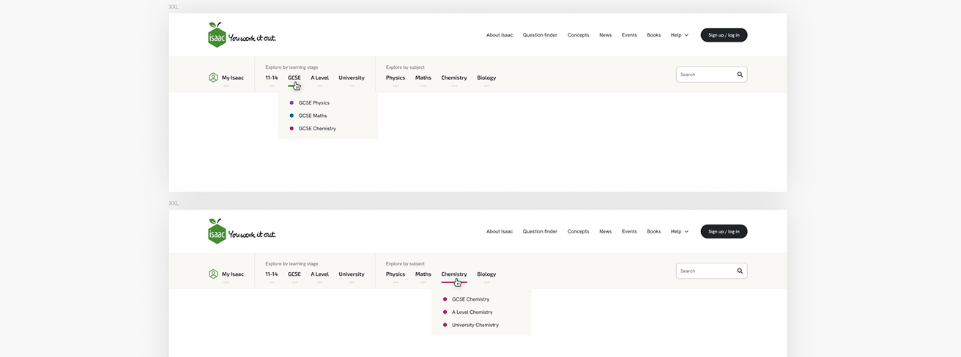The height and width of the screenshot is (357, 961).
Task: Click the Help chevron arrow in the GCSE-dropdown mockup
Action: point(686,35)
